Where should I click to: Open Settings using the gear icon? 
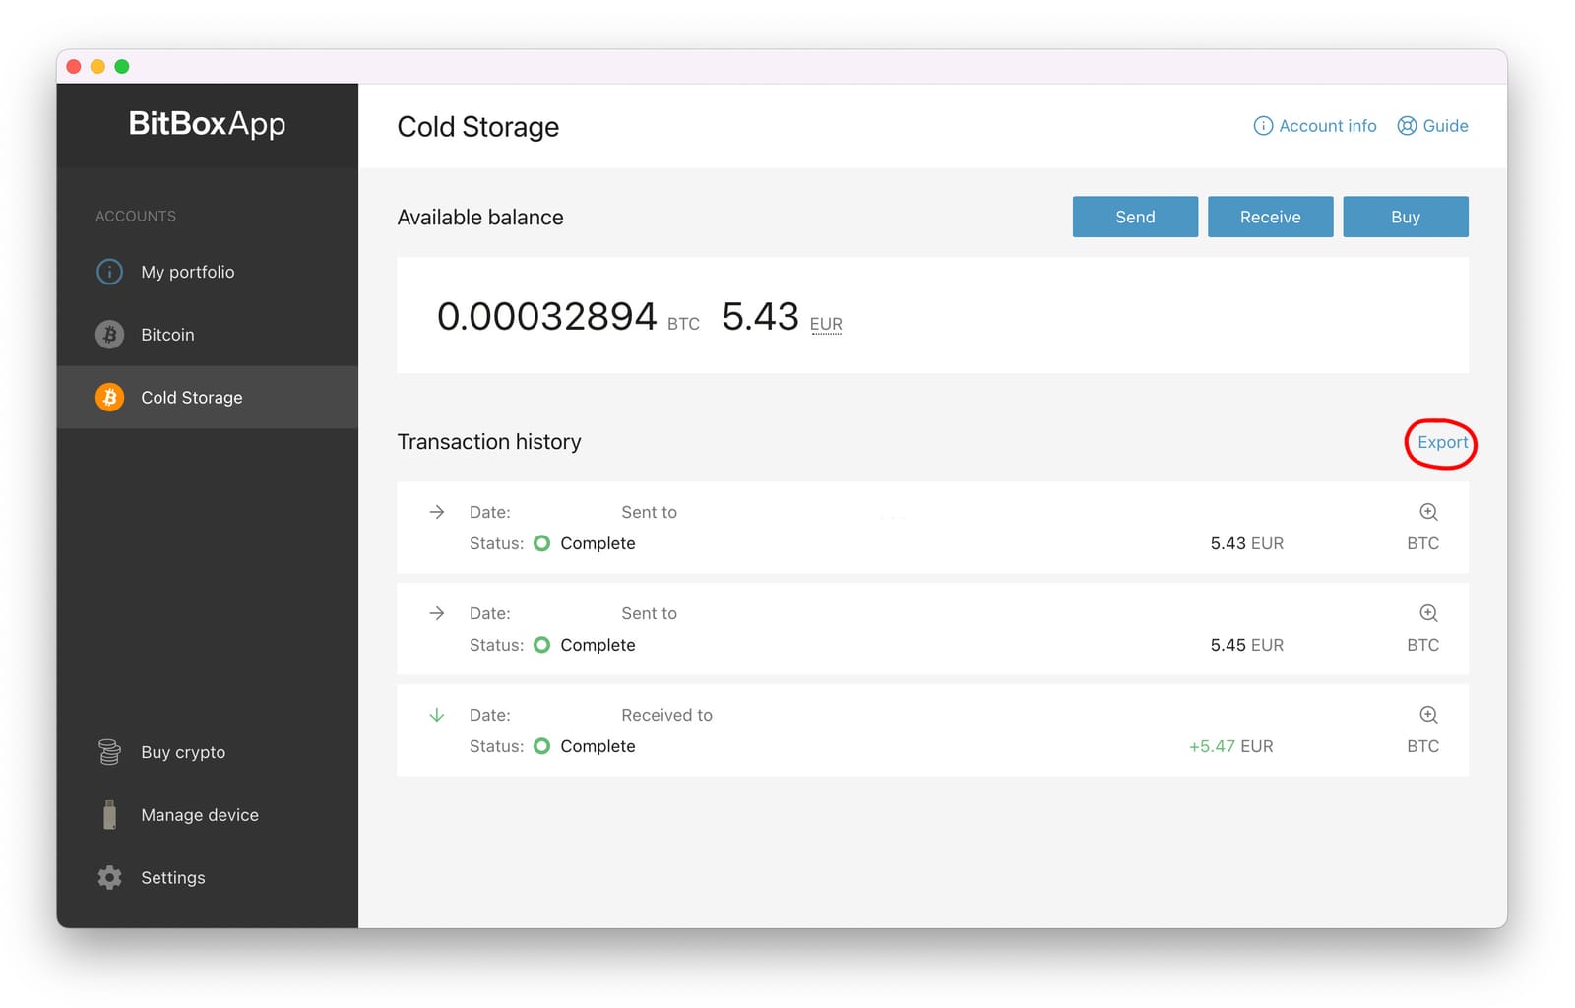pyautogui.click(x=109, y=877)
